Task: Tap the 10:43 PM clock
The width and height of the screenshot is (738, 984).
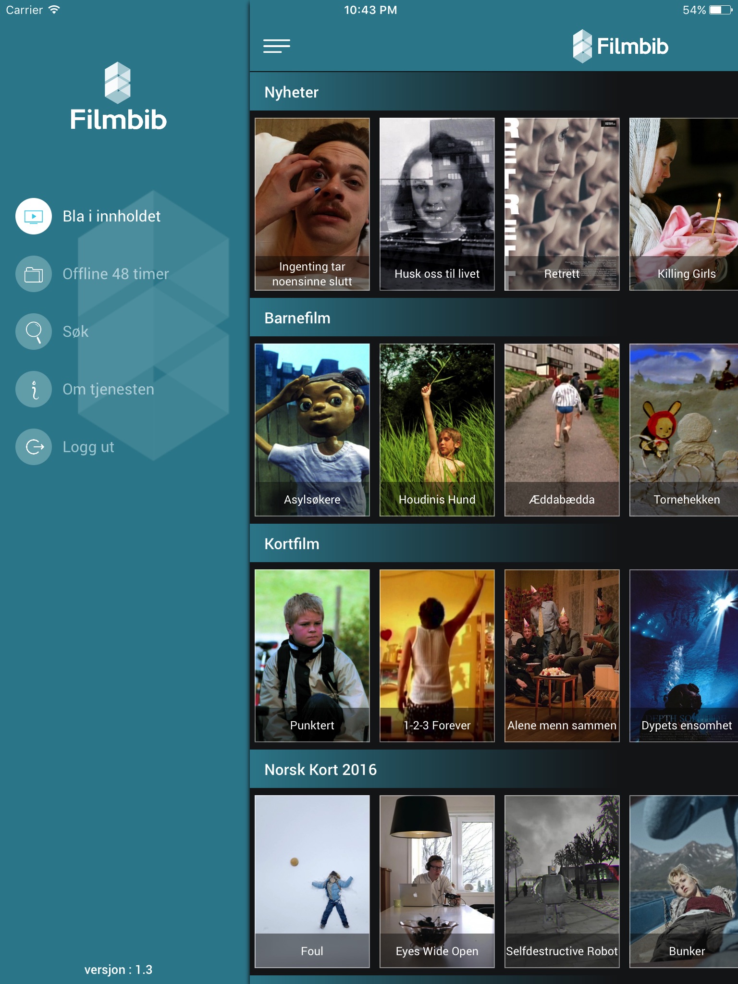Action: pos(370,10)
